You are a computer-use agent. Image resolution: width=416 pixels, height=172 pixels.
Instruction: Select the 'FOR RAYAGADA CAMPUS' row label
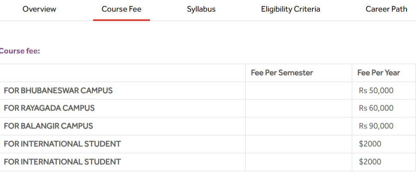(49, 108)
